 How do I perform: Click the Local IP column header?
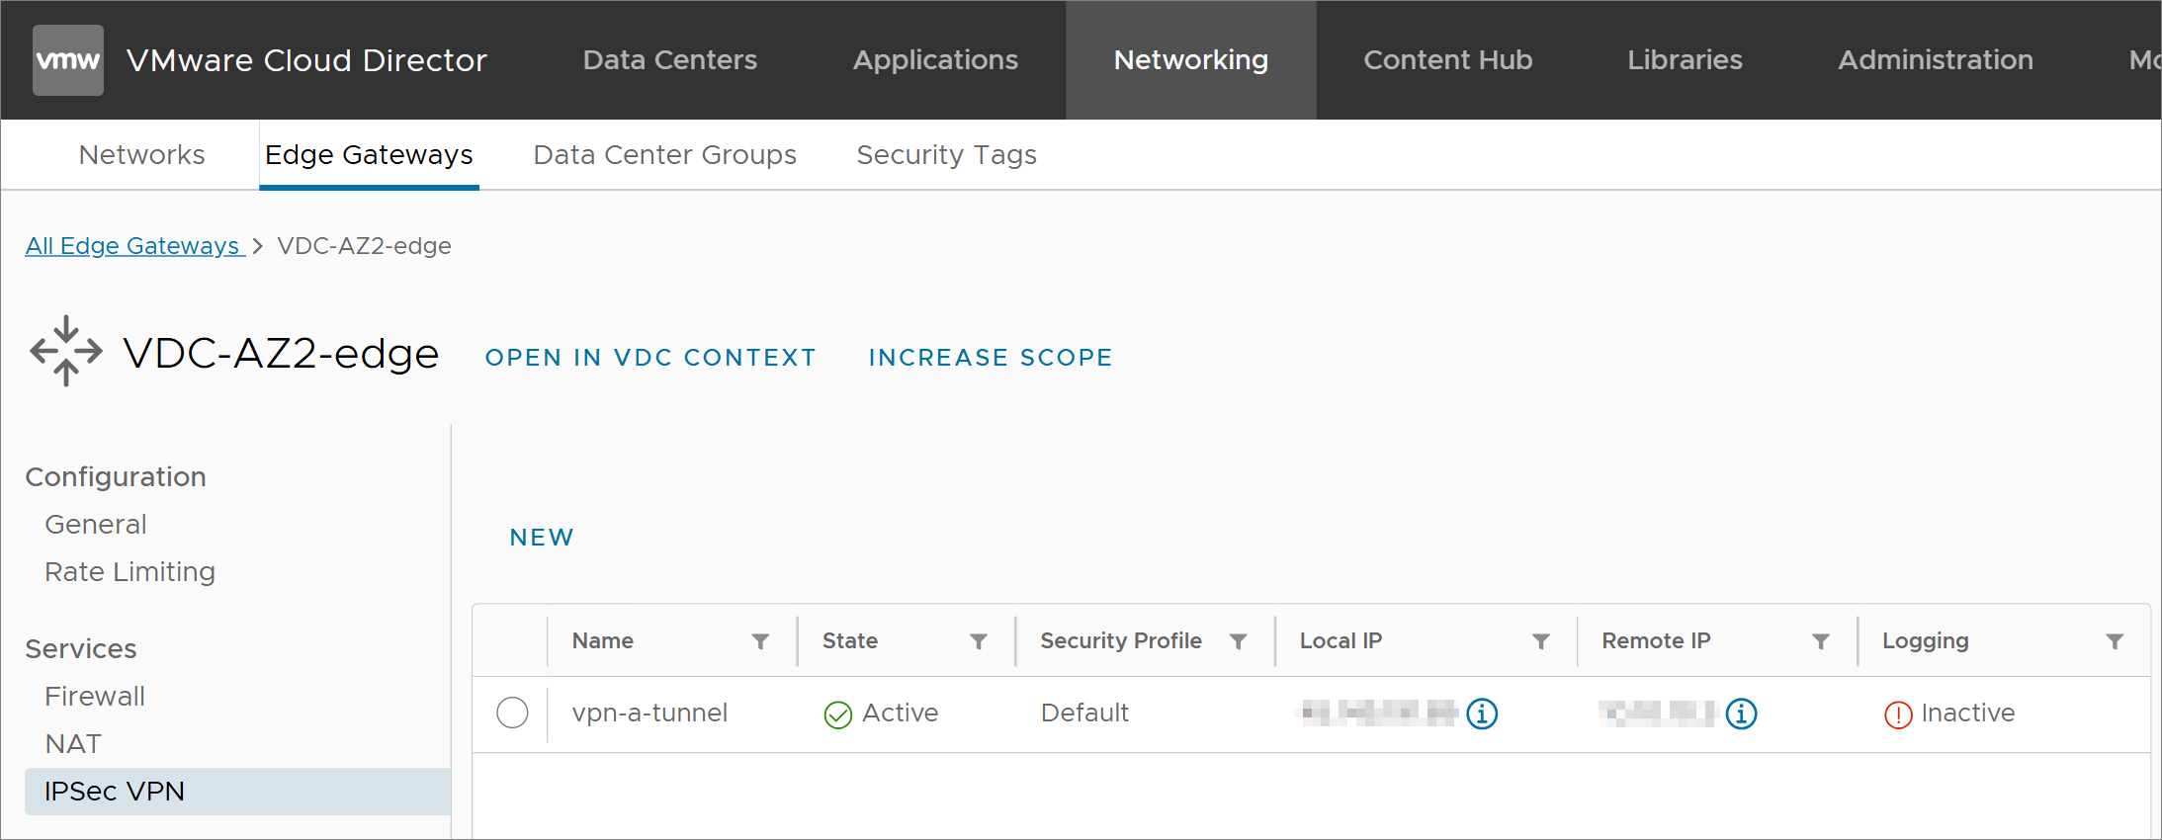[1340, 641]
